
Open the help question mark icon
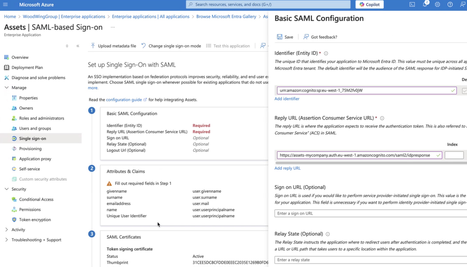pyautogui.click(x=450, y=4)
